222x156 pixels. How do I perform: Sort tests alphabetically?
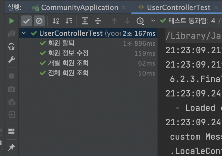click(x=55, y=21)
